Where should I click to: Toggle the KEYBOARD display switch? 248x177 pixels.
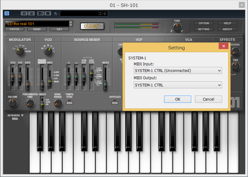coord(15,119)
